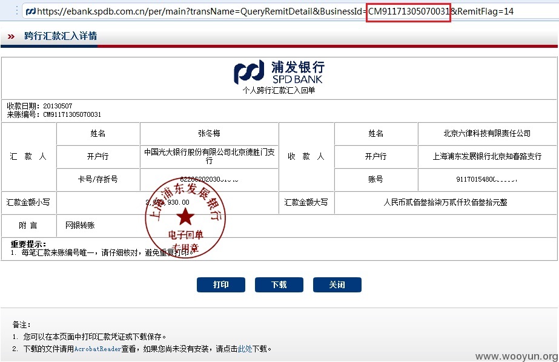Click the 重要提示 heading
The image size is (559, 362).
click(x=28, y=244)
